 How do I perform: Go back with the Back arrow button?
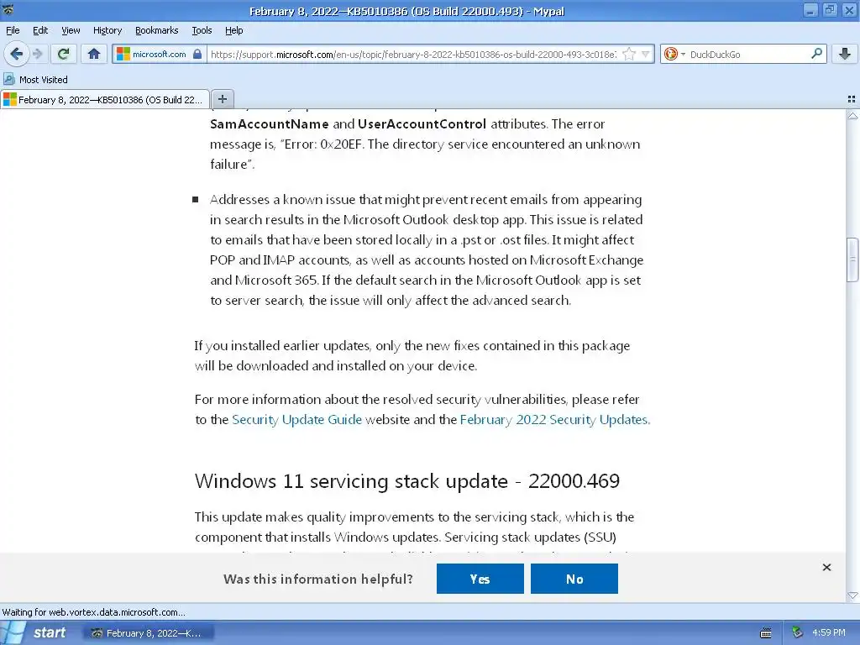tap(17, 54)
